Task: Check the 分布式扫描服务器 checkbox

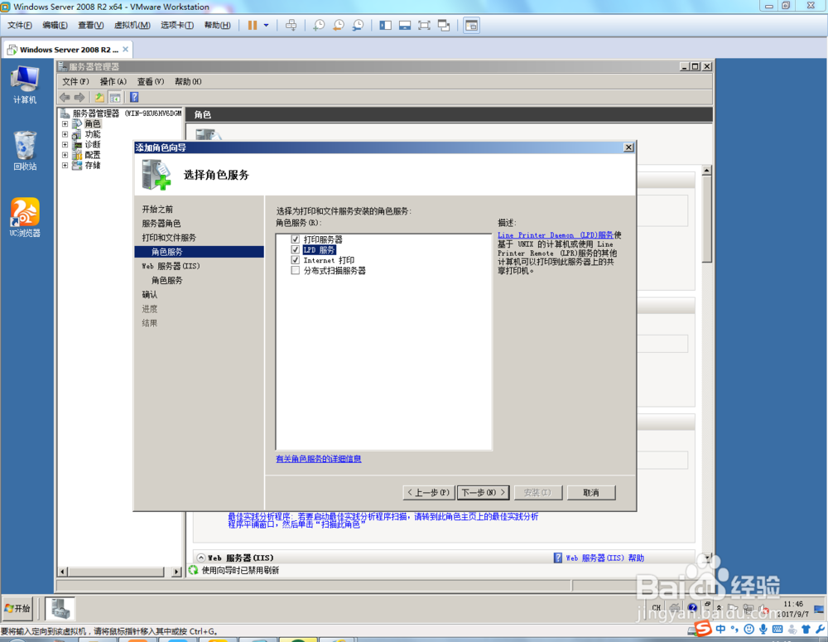Action: point(296,271)
